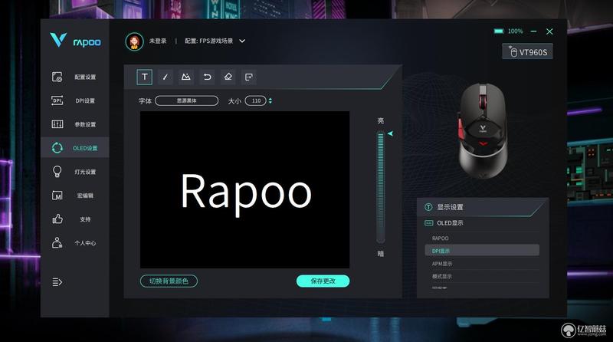Minimize the Rapoo window
613x342 pixels.
pyautogui.click(x=533, y=31)
